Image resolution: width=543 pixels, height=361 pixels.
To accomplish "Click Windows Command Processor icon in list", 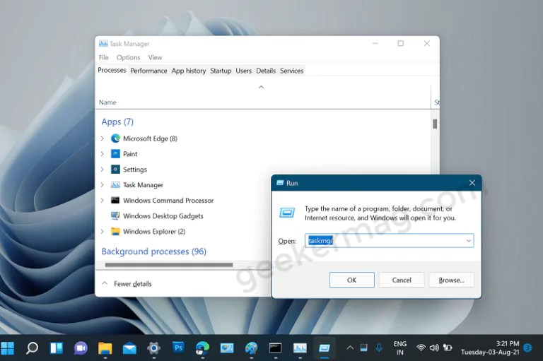I will [115, 200].
